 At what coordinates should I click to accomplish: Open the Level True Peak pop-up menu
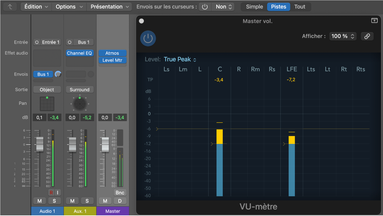click(x=180, y=59)
